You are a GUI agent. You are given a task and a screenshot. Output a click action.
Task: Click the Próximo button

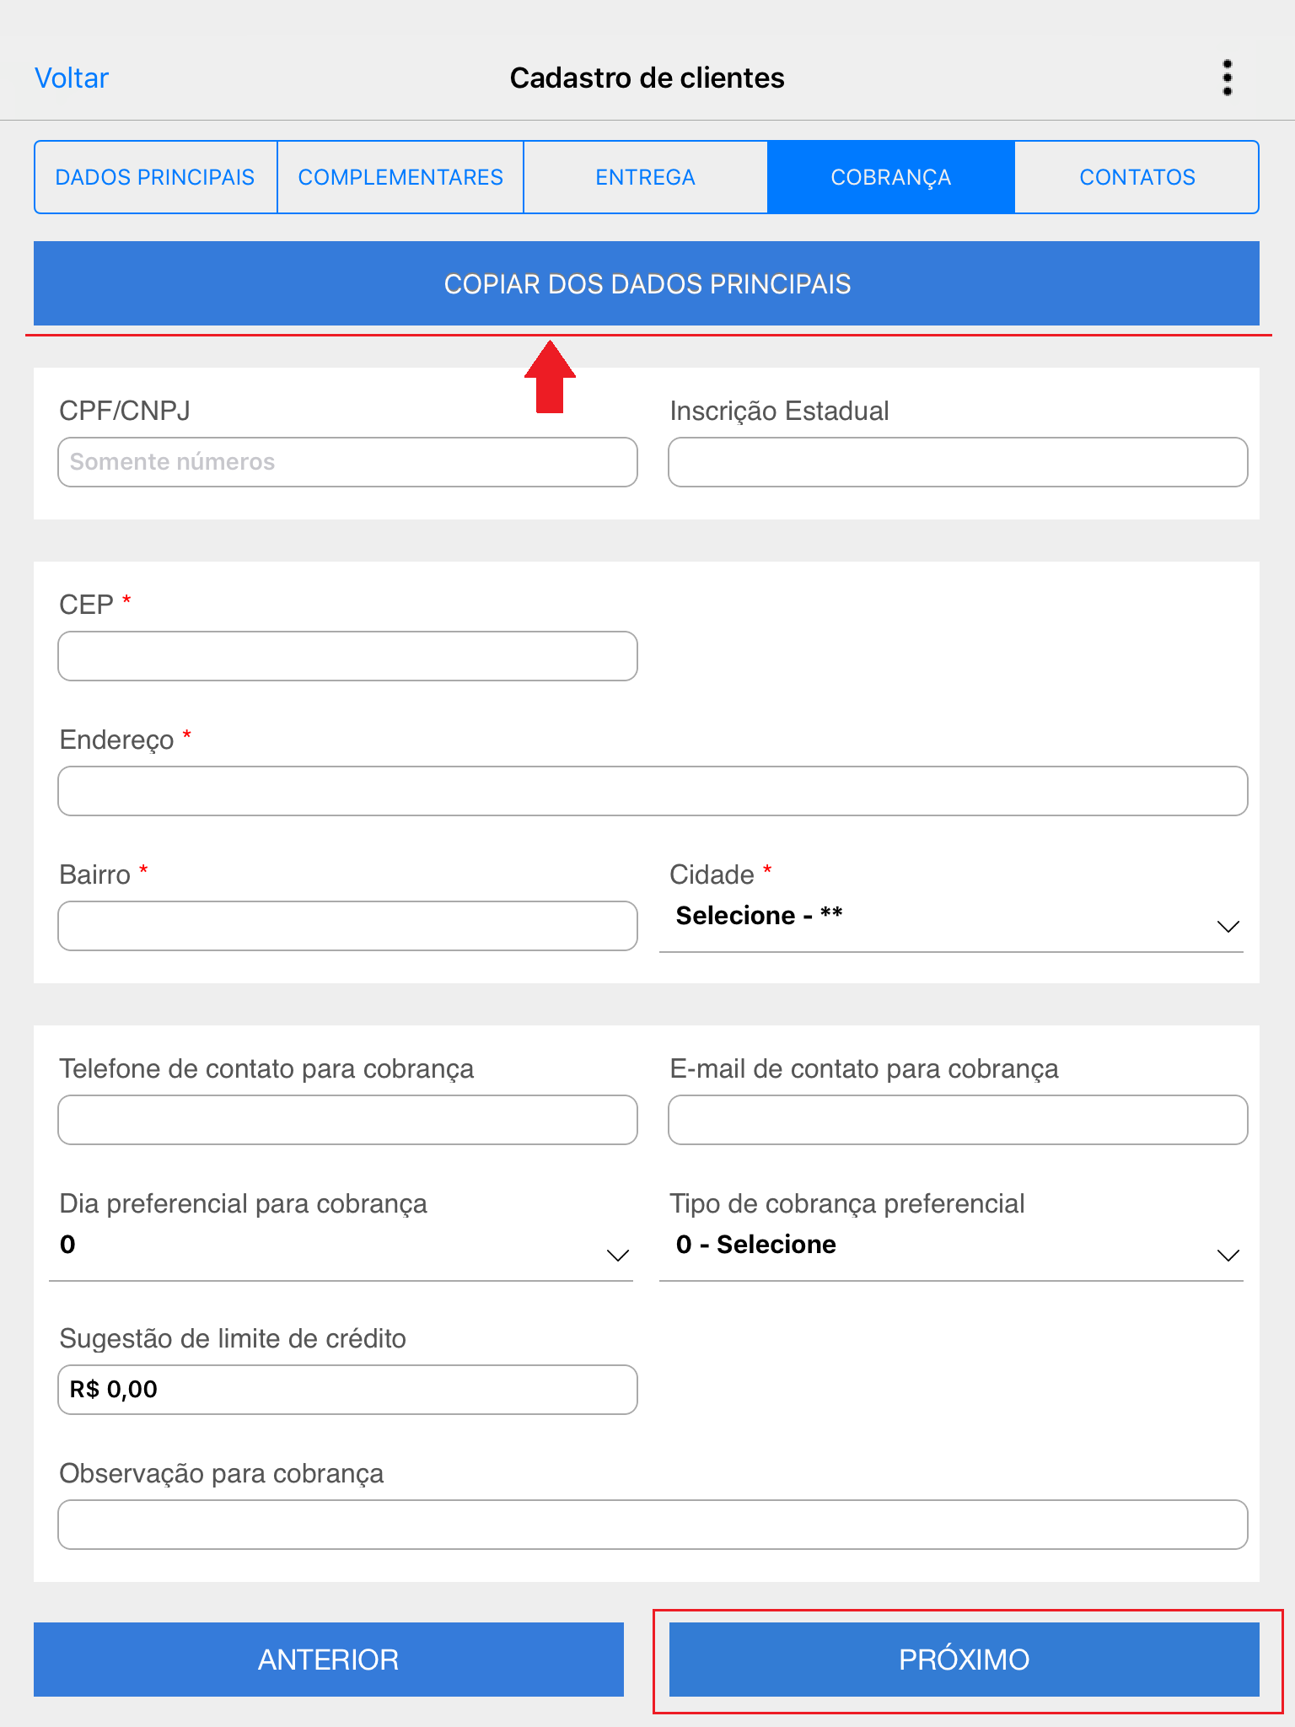[x=964, y=1660]
